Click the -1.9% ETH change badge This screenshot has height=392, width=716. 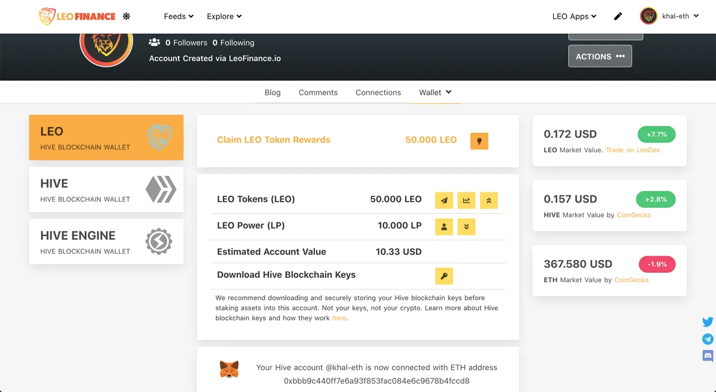tap(657, 264)
